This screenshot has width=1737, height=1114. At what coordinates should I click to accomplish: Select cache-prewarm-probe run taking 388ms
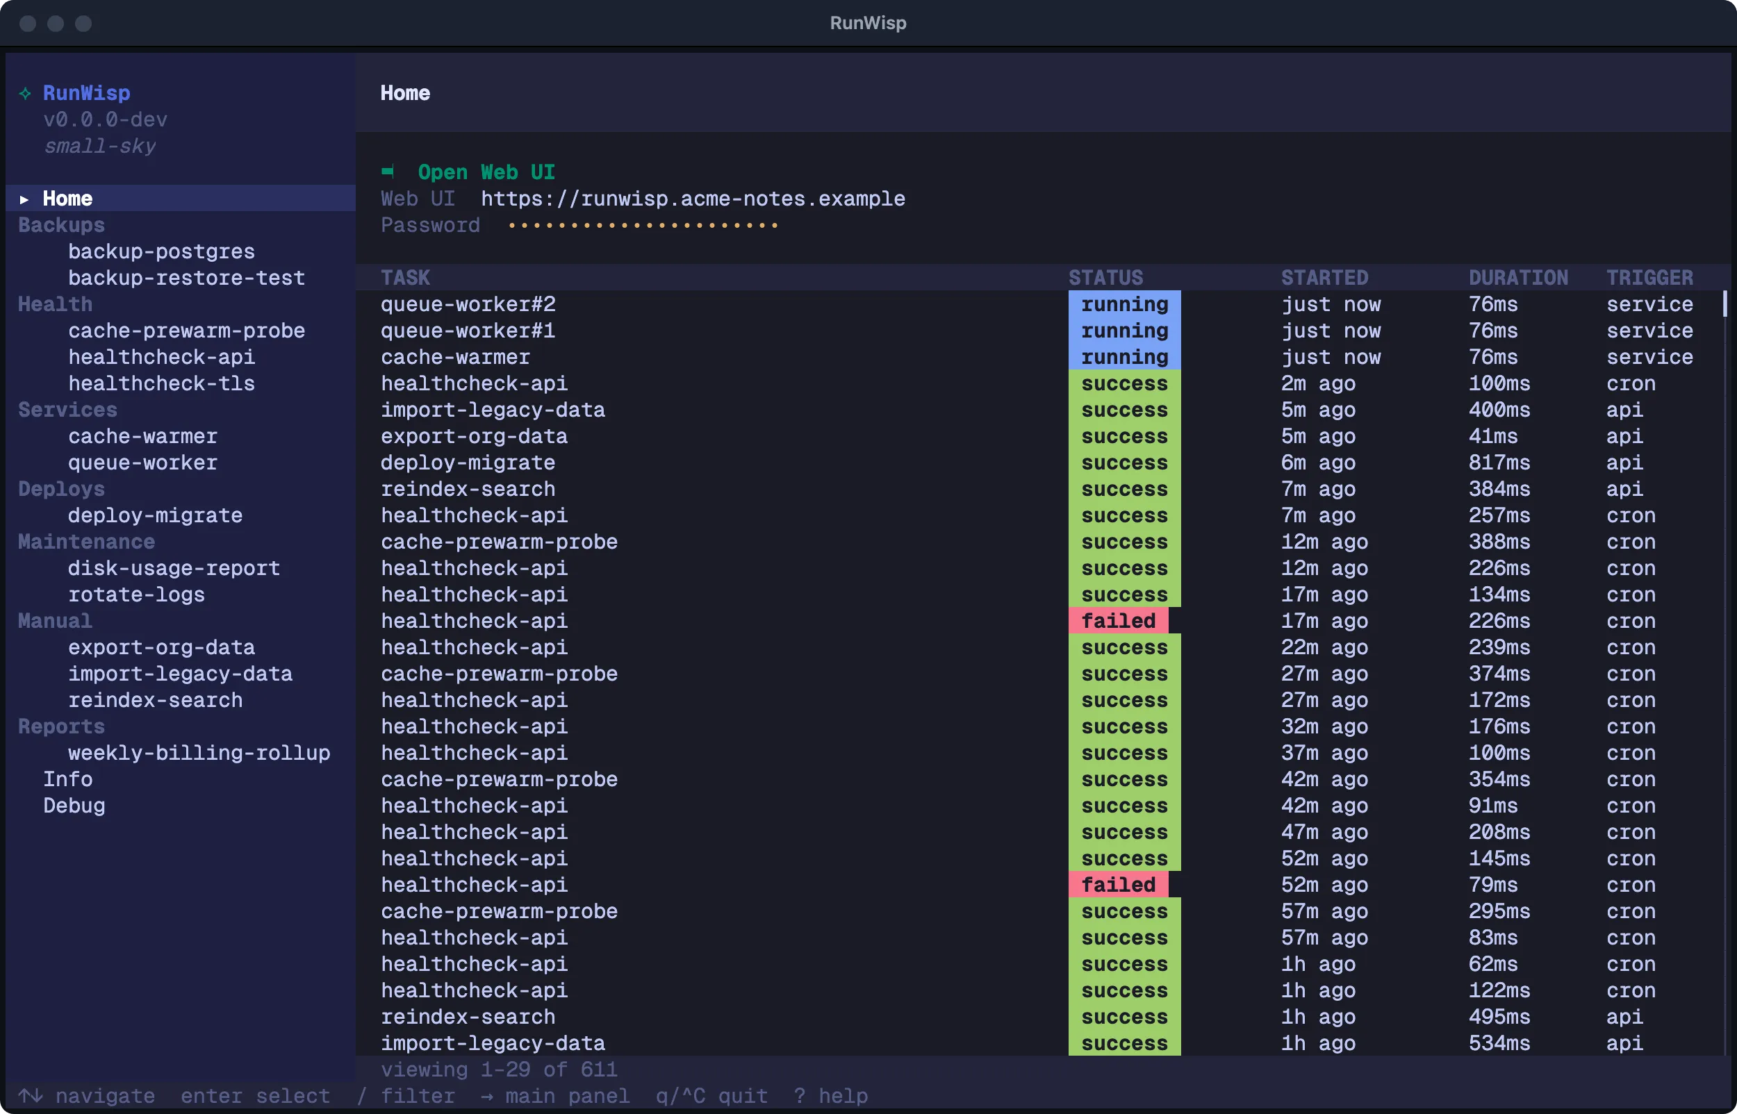[x=1039, y=542]
